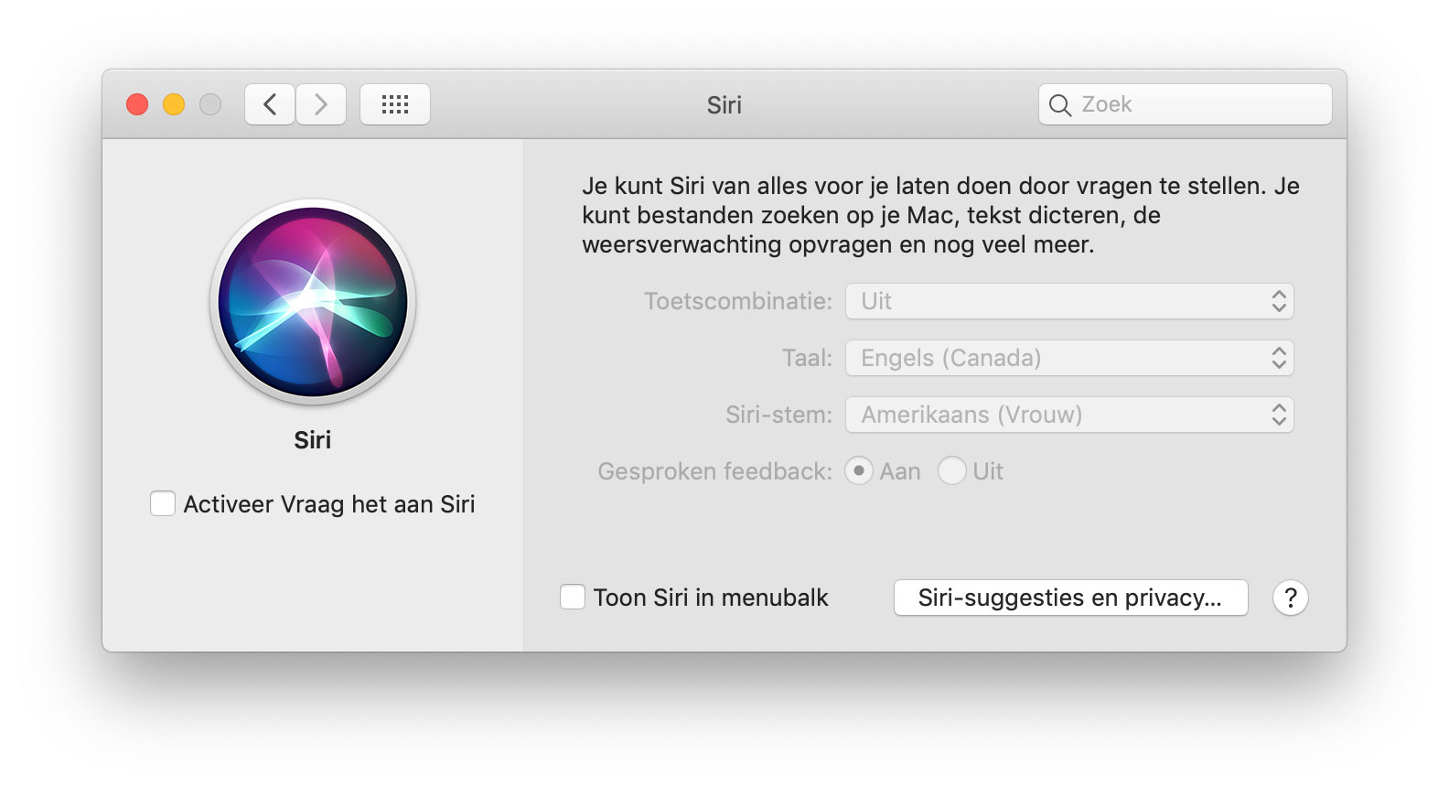This screenshot has width=1449, height=787.
Task: Click the Siri-stem label
Action: [778, 415]
